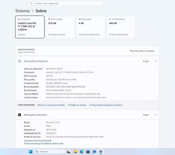Copy the device information
Viewport: 175px width, 155px height.
146,61
